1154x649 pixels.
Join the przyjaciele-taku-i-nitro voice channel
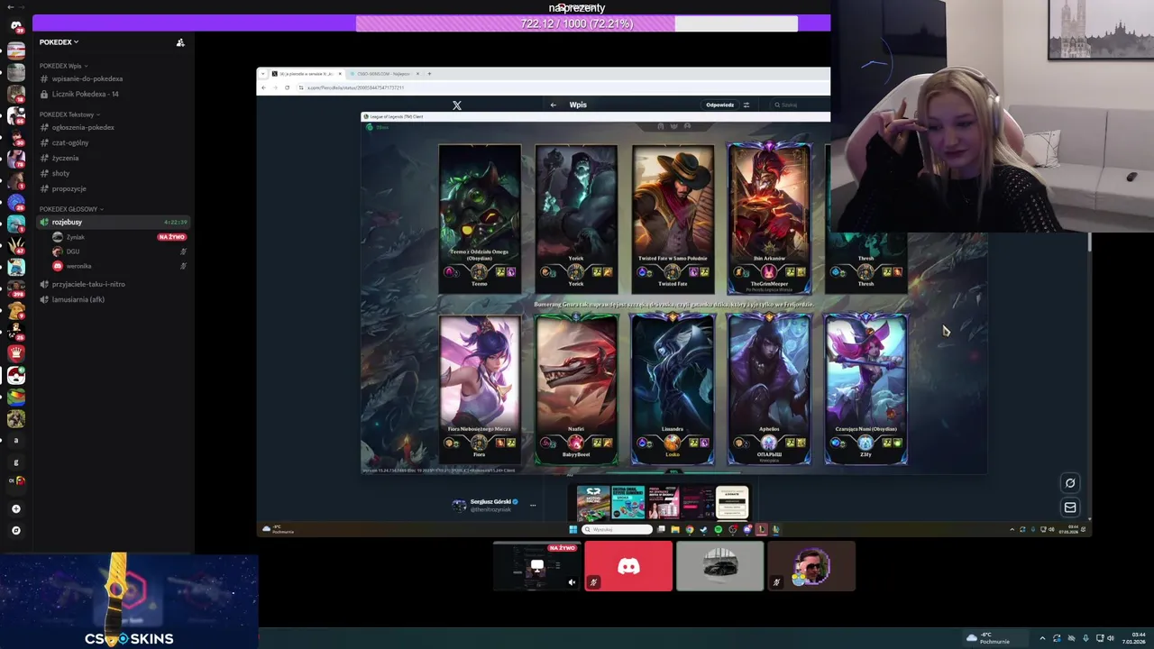88,285
